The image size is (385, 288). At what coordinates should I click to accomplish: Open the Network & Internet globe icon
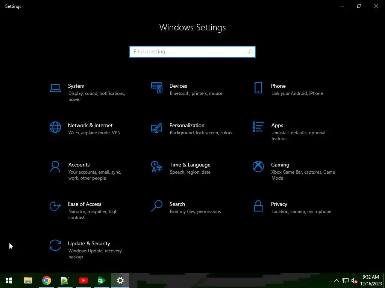(55, 127)
